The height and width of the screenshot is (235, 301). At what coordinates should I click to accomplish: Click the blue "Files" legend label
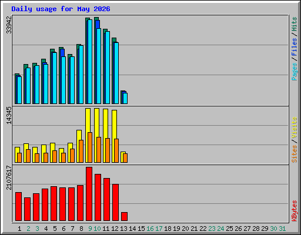point(294,47)
